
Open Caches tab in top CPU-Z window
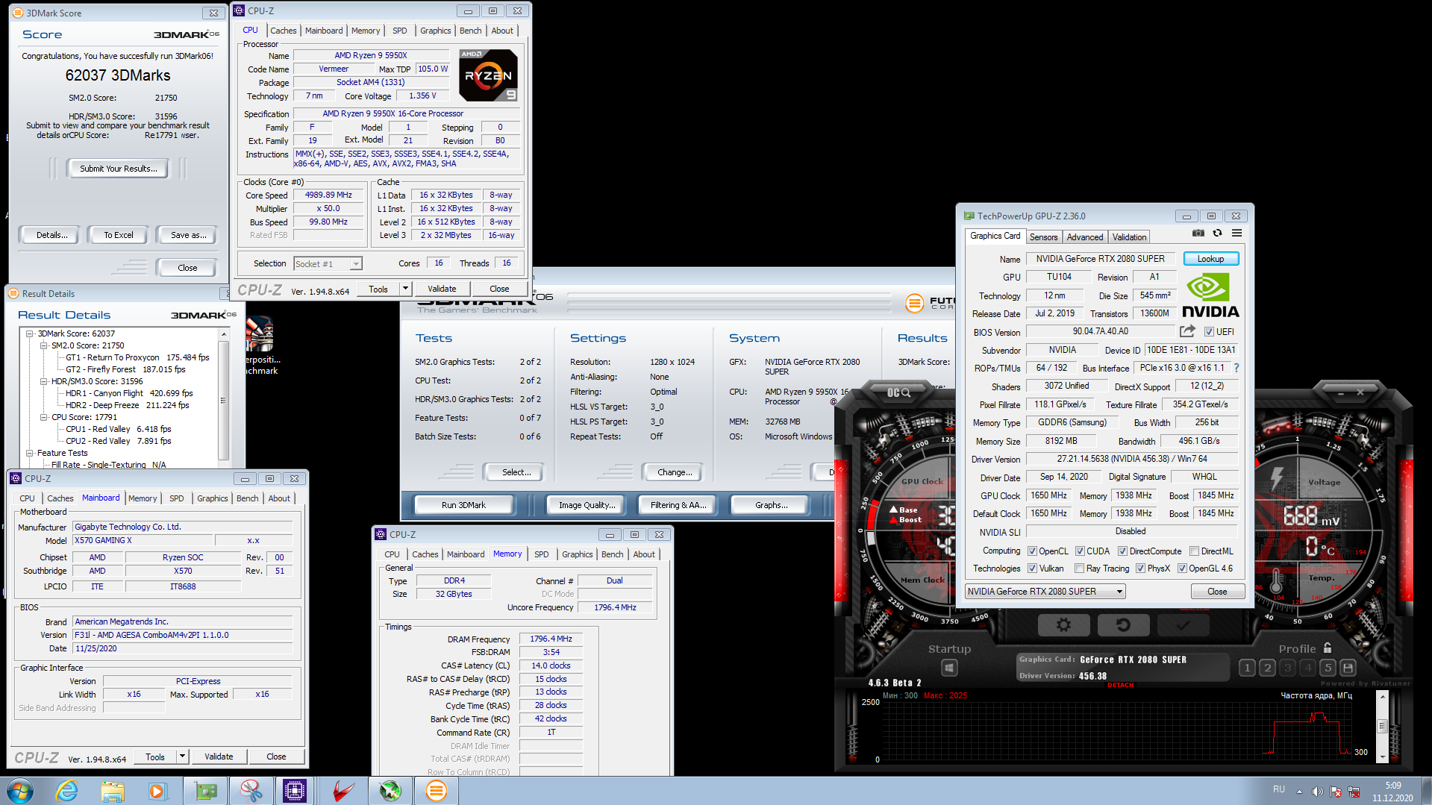(x=284, y=31)
